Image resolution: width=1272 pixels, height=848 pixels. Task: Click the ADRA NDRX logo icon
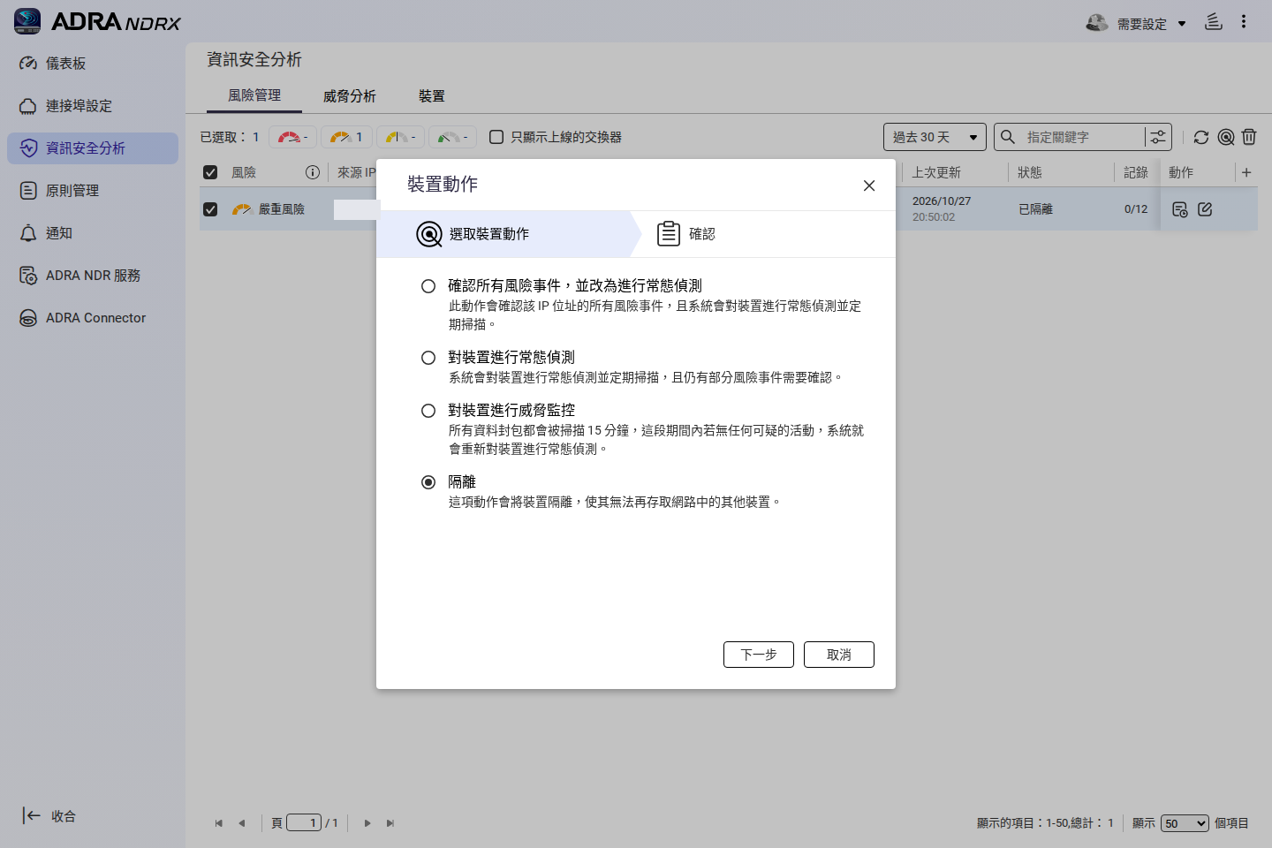[x=27, y=21]
